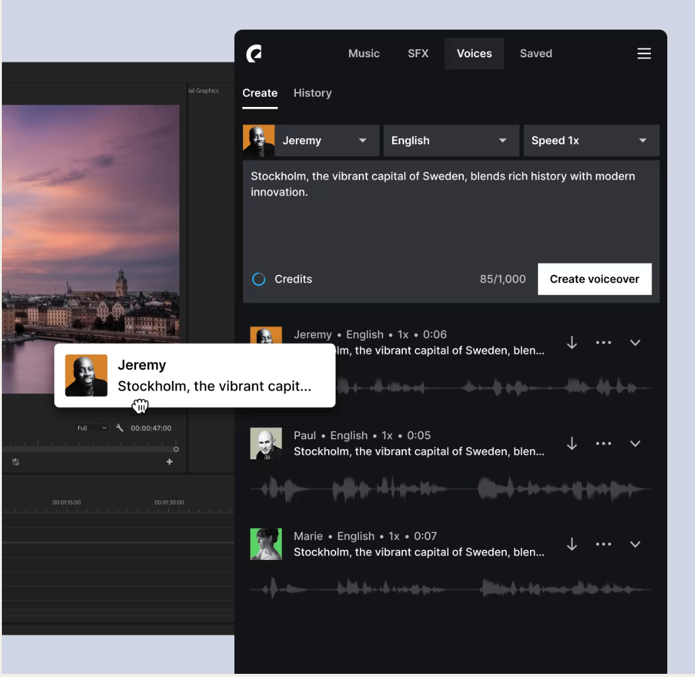This screenshot has width=695, height=677.
Task: Click Marie's avatar thumbnail in results
Action: (x=266, y=544)
